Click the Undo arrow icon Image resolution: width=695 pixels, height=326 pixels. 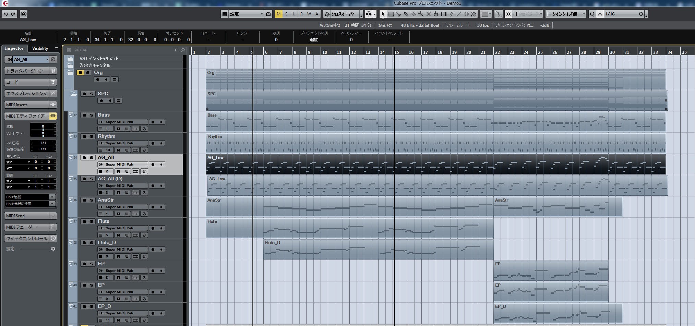[6, 14]
